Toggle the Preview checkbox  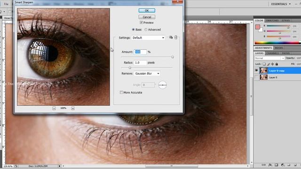[x=141, y=23]
